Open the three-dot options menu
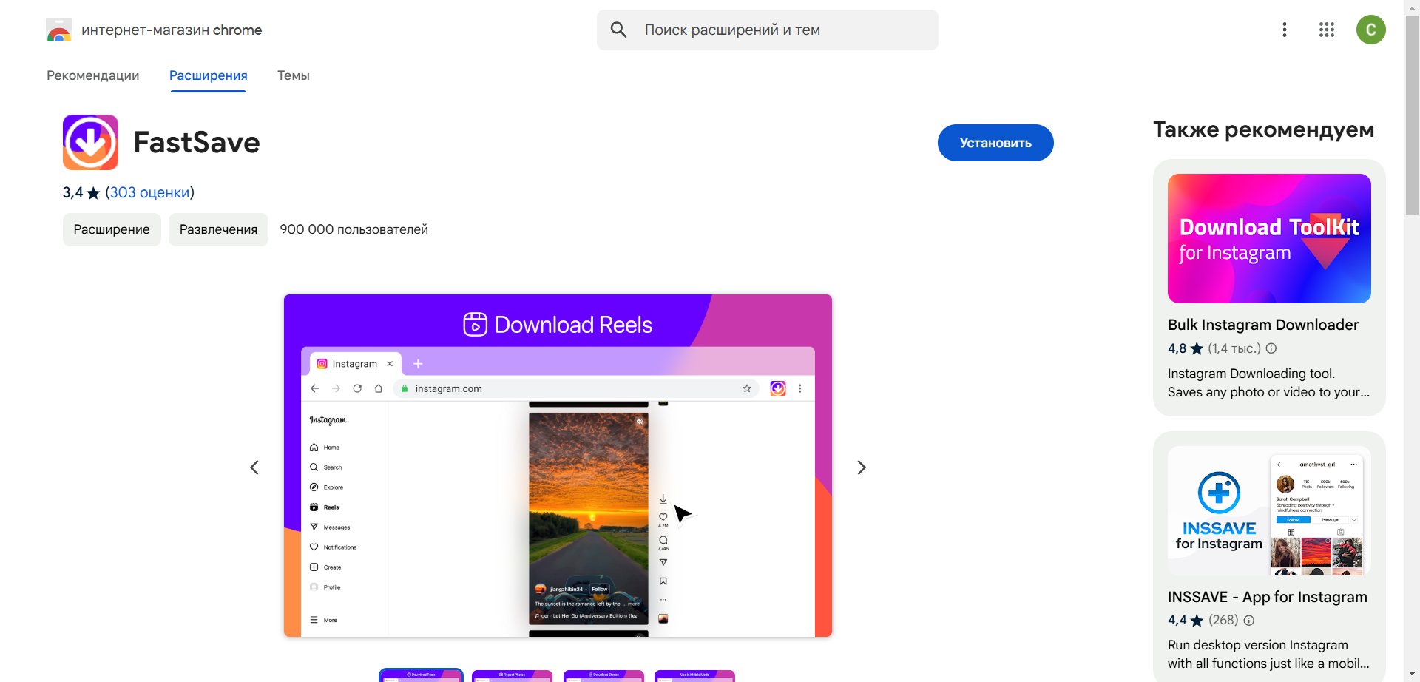Viewport: 1420px width, 682px height. click(1285, 30)
